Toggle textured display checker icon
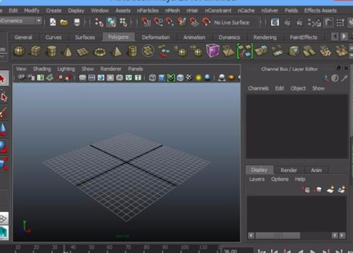The height and width of the screenshot is (253, 353). pyautogui.click(x=189, y=78)
